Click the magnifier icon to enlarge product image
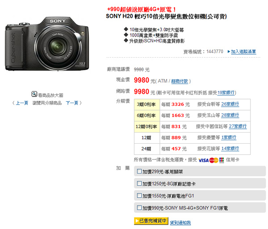Image resolution: width=268 pixels, height=229 pixels. point(34,94)
